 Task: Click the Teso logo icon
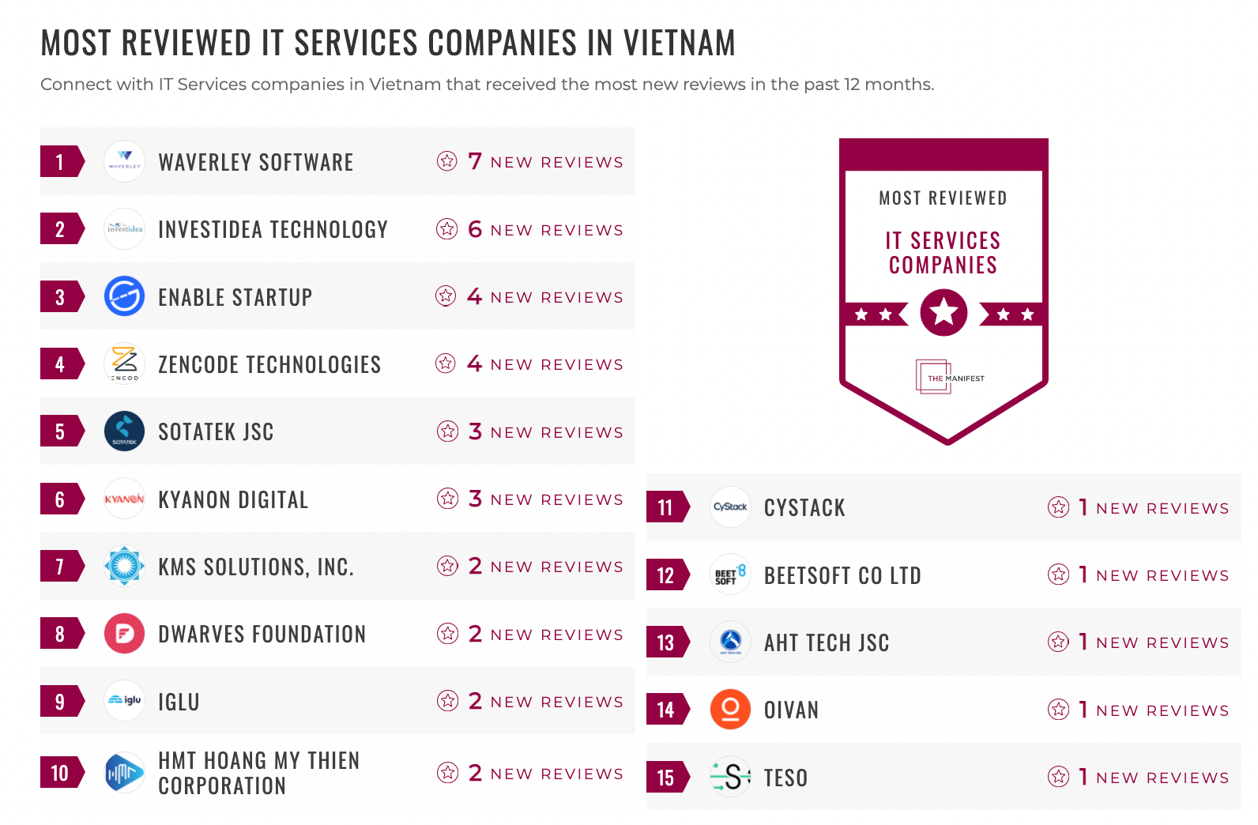tap(730, 777)
